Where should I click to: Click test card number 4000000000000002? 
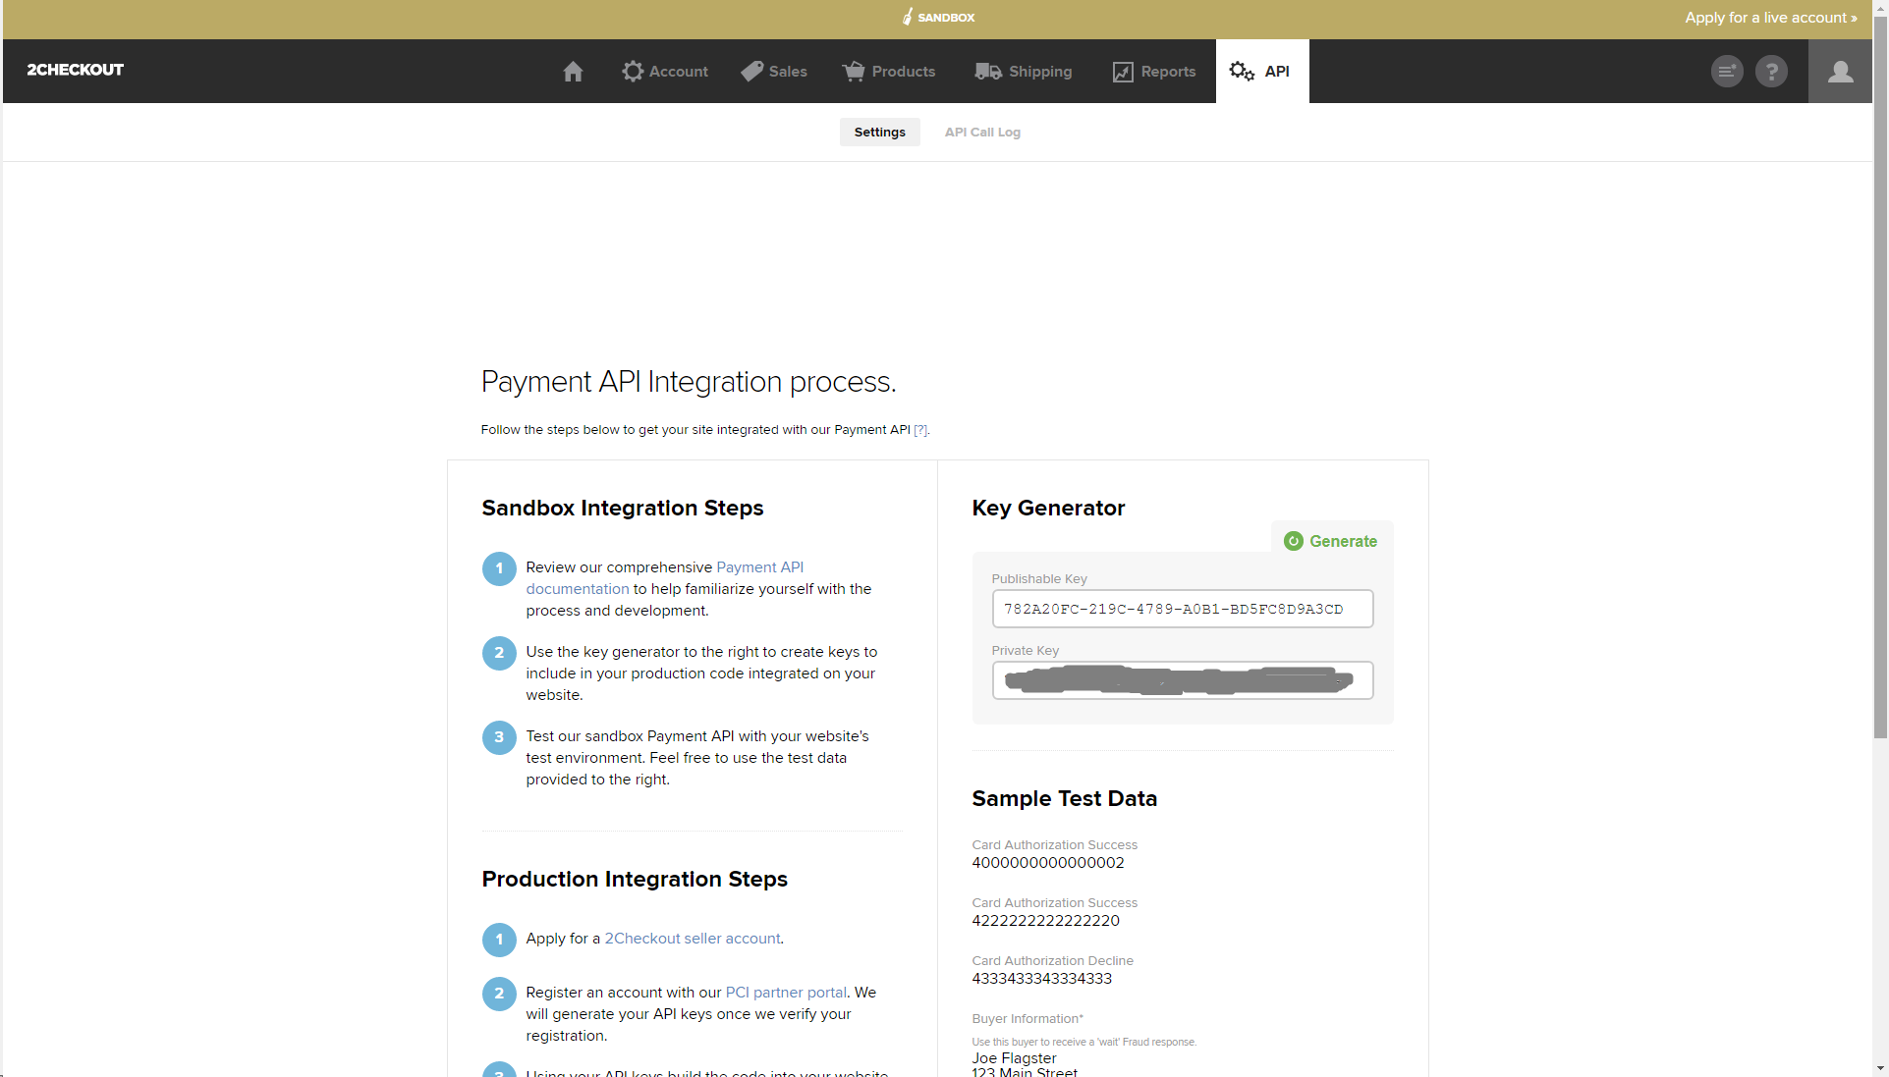(1048, 863)
